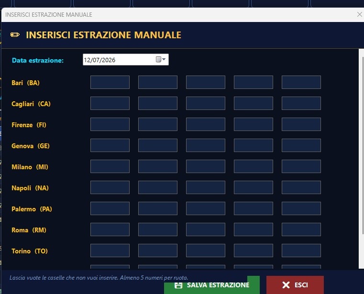
Task: Choose the fourth Milano number box
Action: click(x=253, y=166)
